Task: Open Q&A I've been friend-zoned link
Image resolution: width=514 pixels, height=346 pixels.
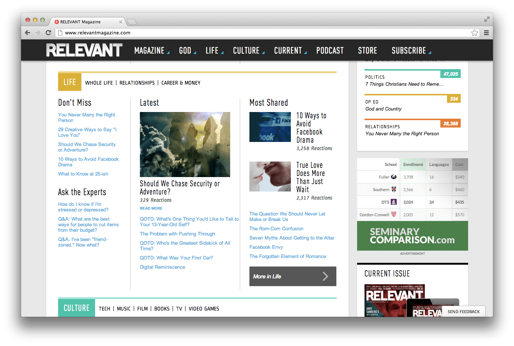Action: coord(83,242)
